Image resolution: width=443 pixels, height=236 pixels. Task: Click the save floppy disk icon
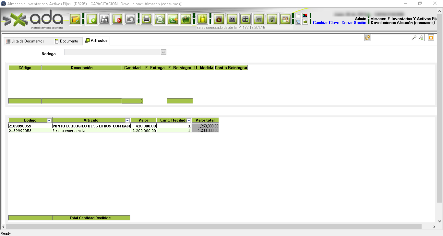coord(104,19)
